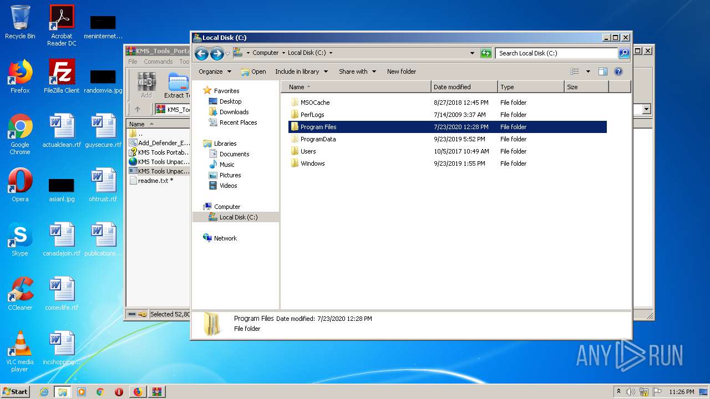Image resolution: width=710 pixels, height=399 pixels.
Task: Open Include in library dropdown
Action: [x=301, y=71]
